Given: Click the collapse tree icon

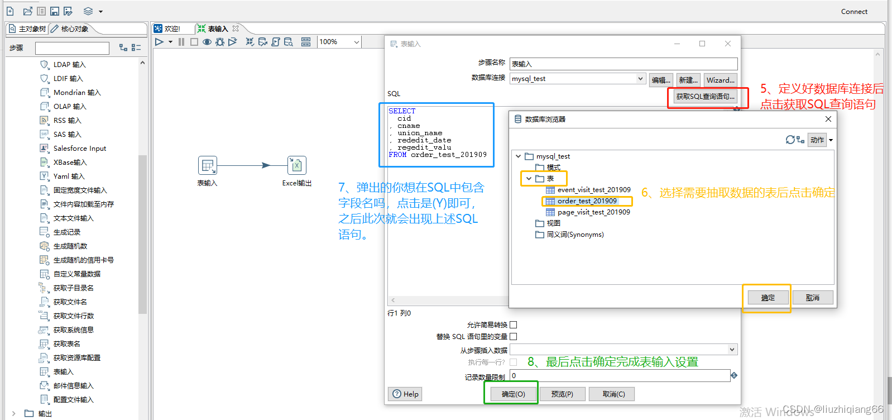Looking at the screenshot, I should pyautogui.click(x=136, y=47).
